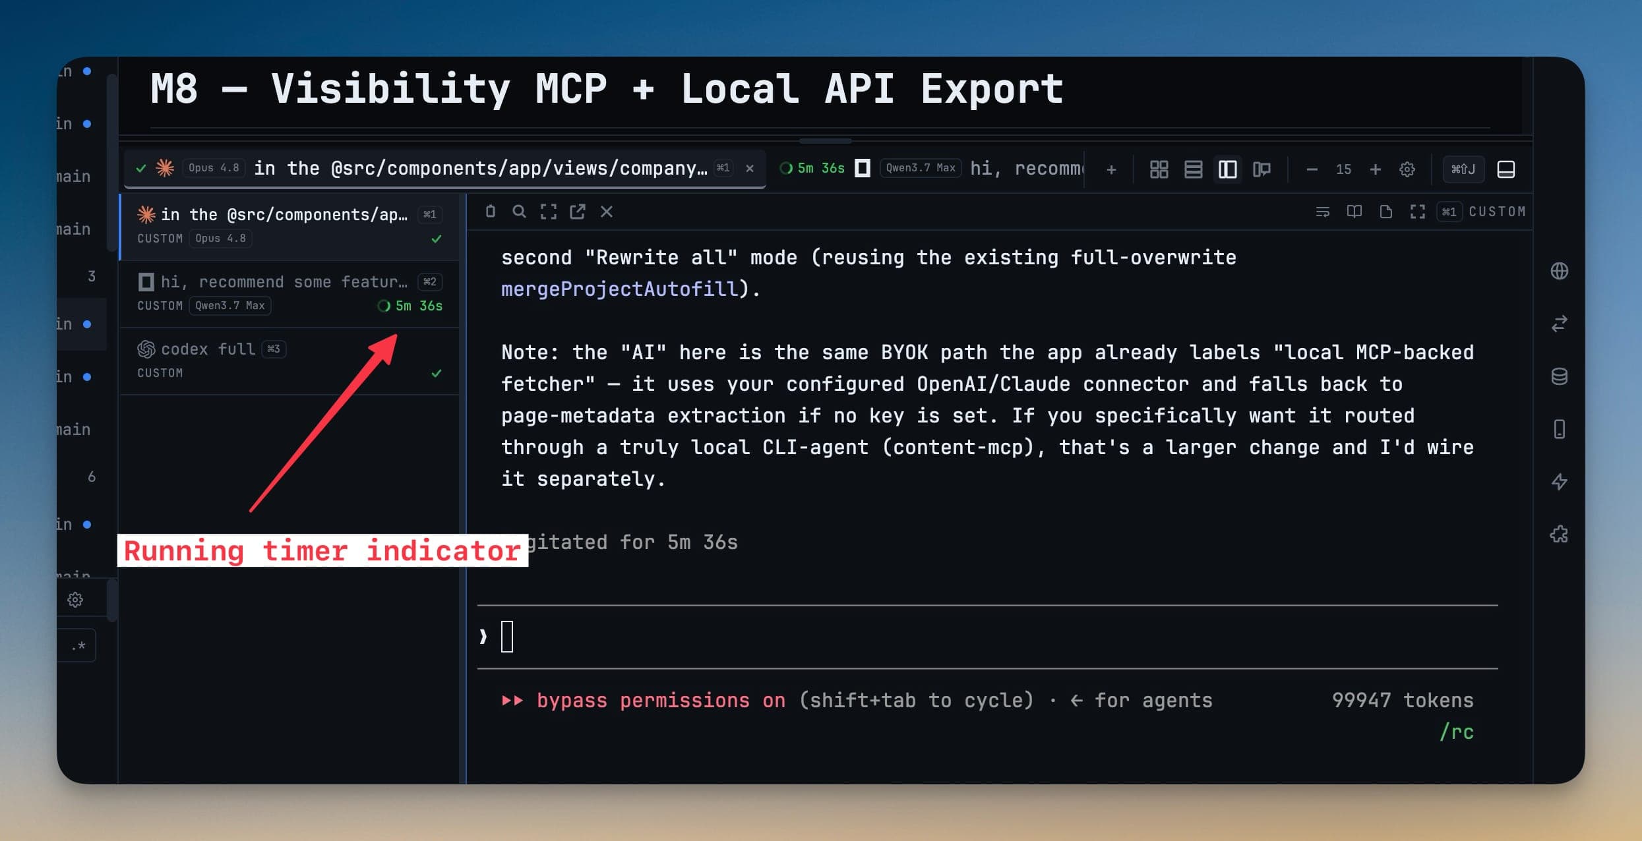Select the sidebar with chat layout icon
Viewport: 1642px width, 841px height.
tap(1262, 169)
